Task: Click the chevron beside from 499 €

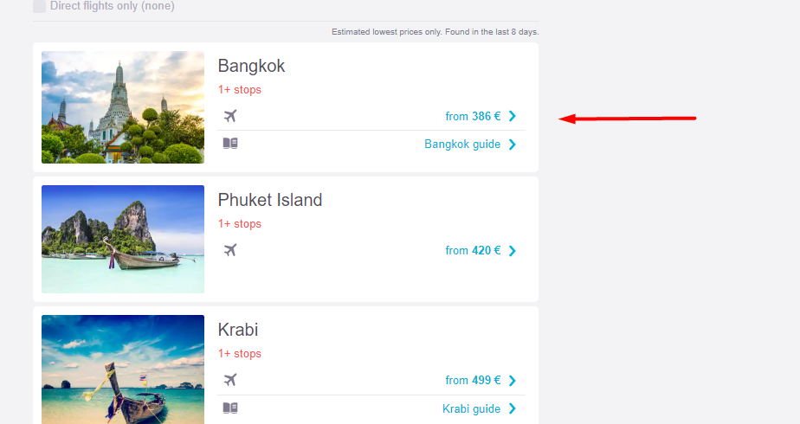Action: click(513, 381)
